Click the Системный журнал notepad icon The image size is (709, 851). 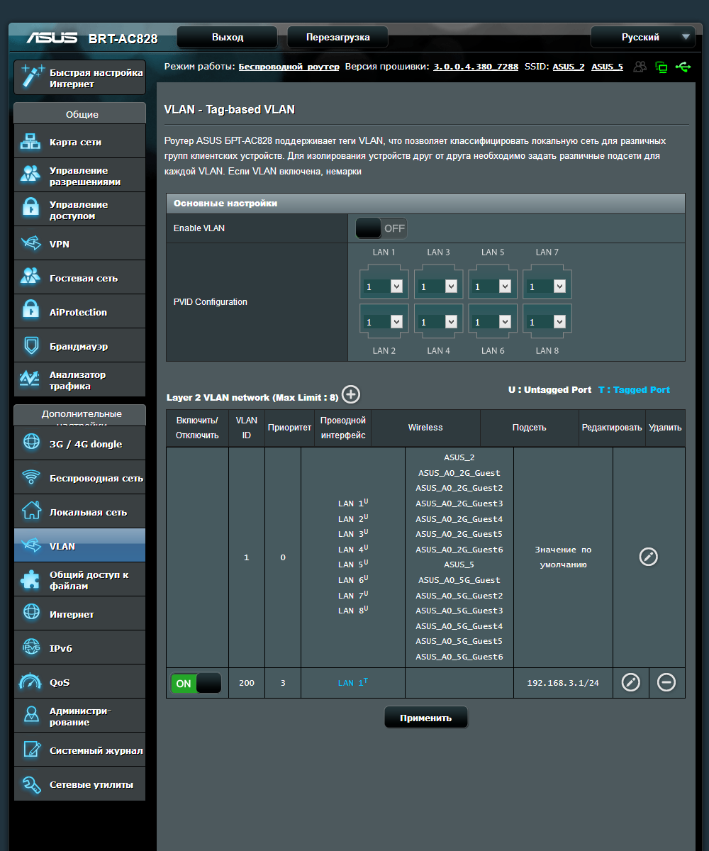31,750
